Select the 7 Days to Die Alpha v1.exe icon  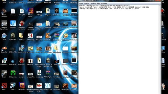pos(48,62)
